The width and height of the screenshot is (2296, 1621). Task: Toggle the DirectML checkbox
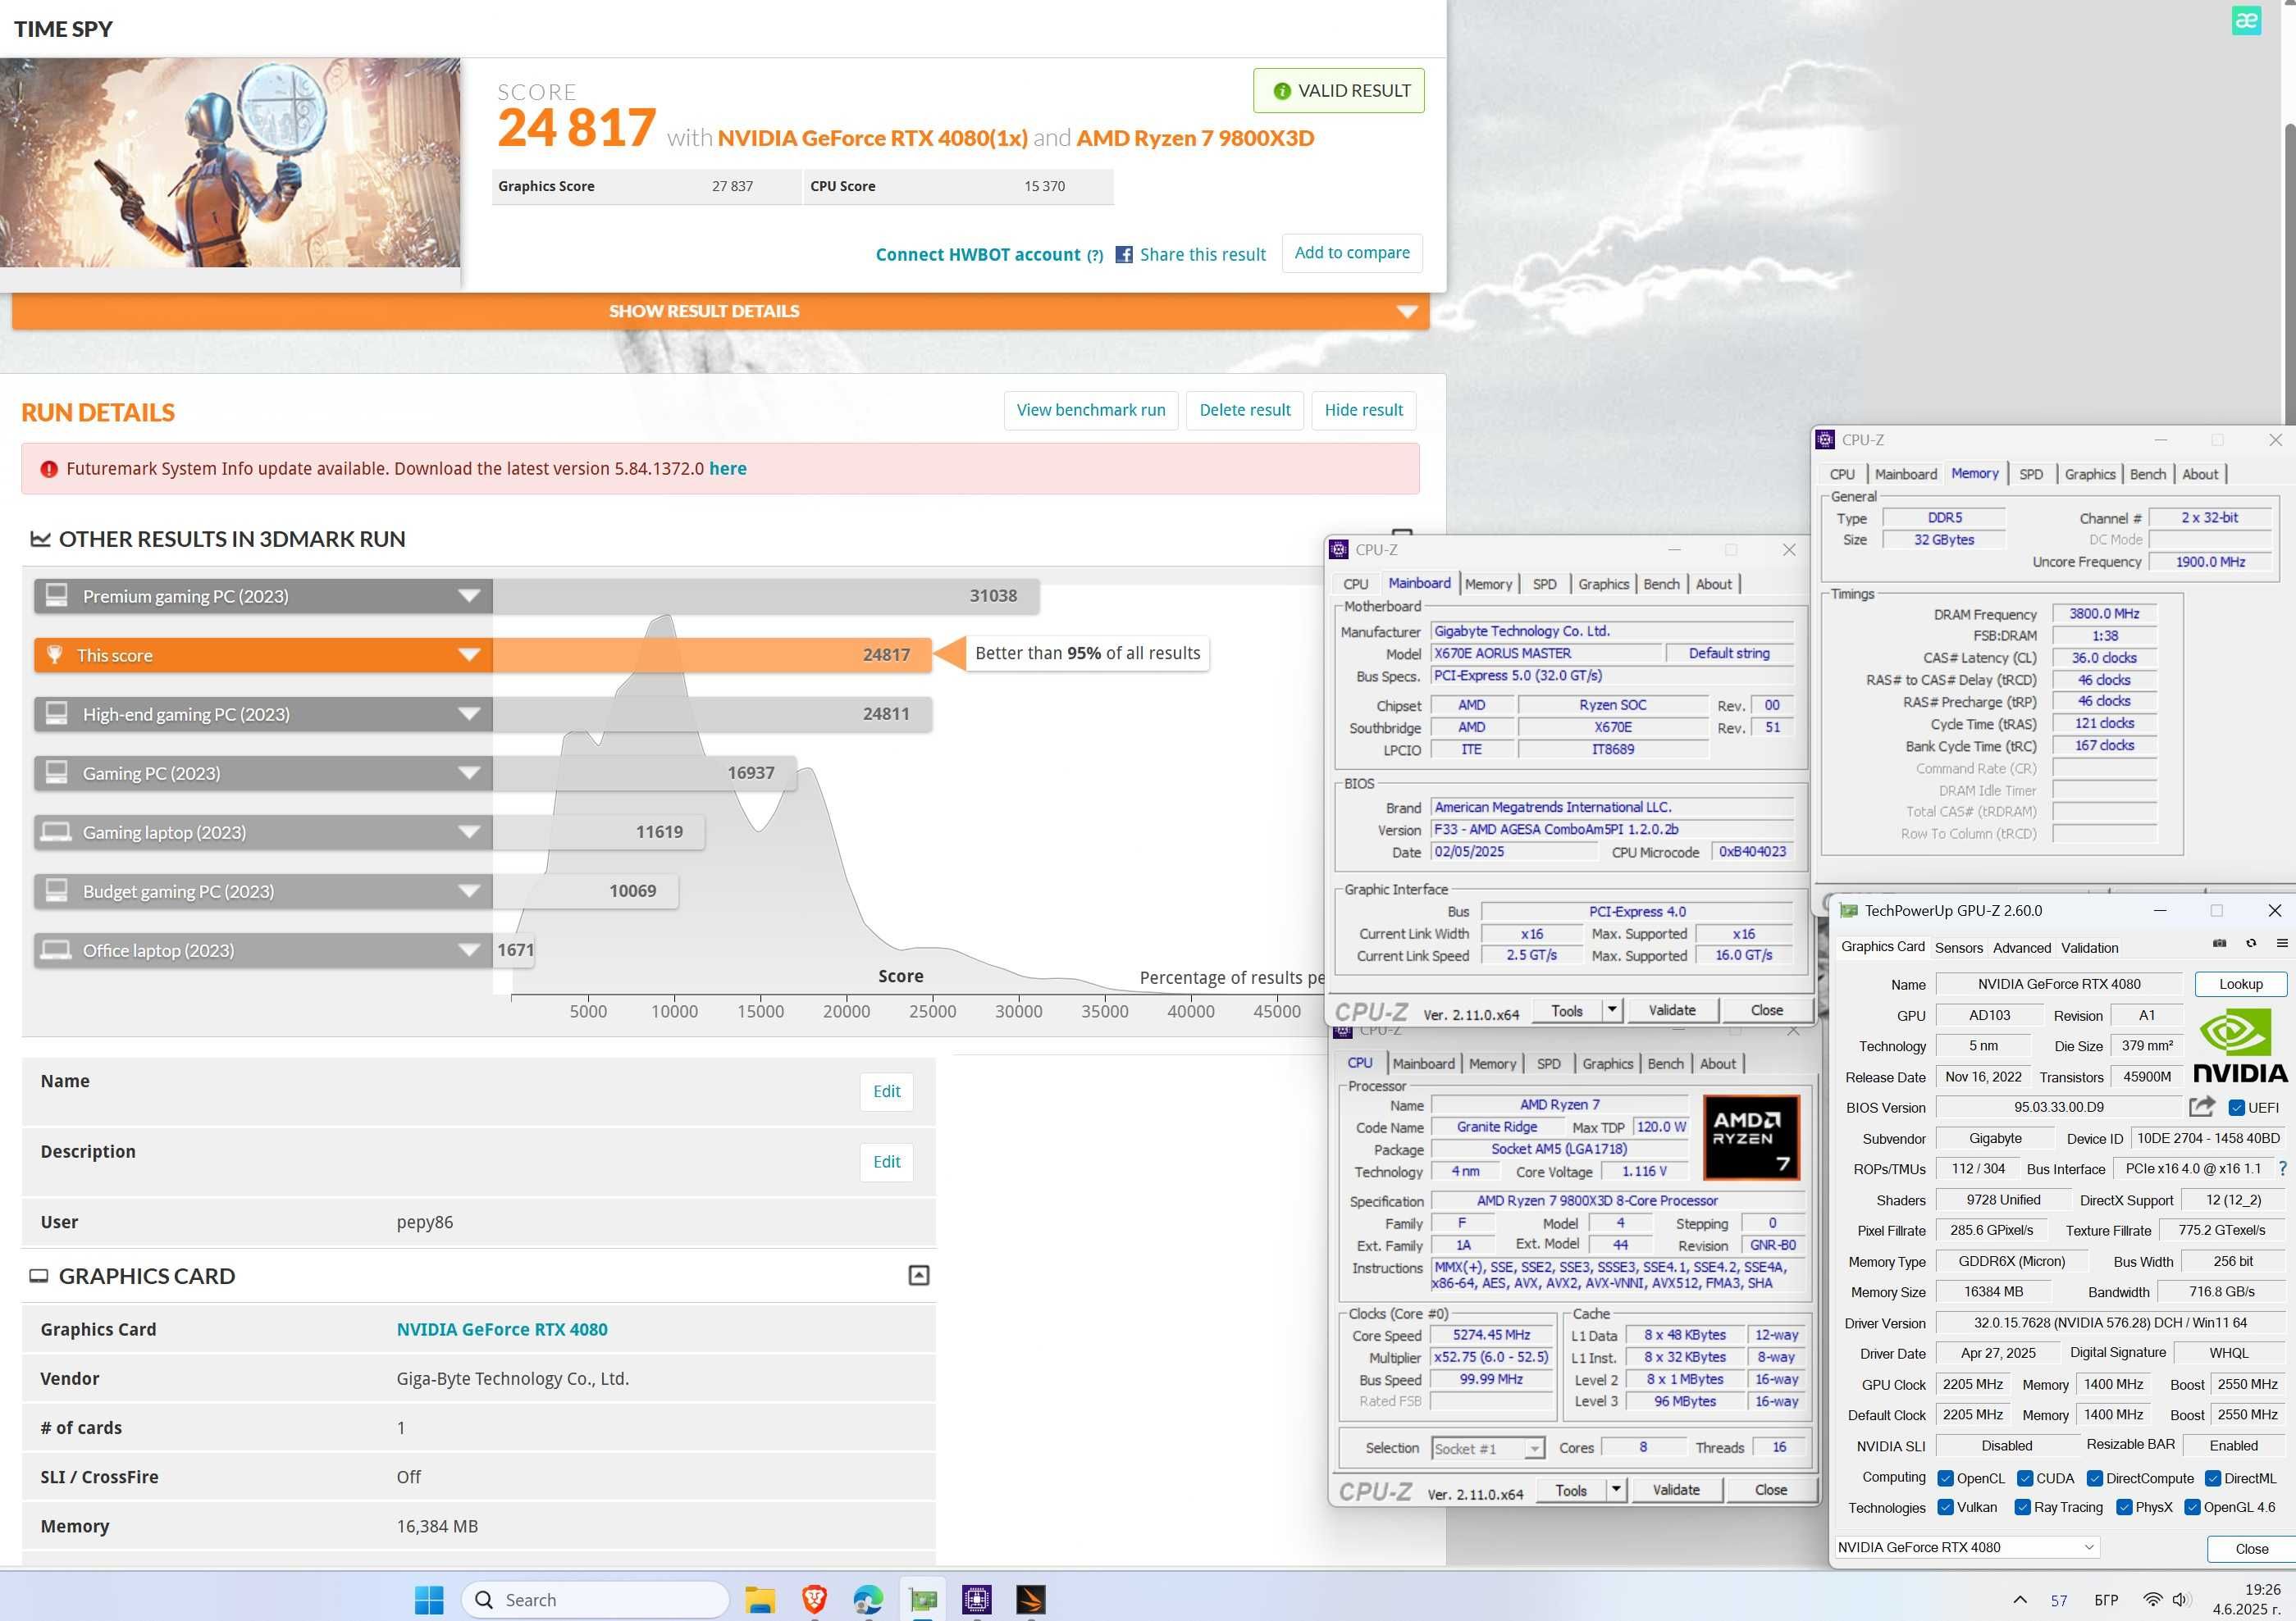(x=2213, y=1478)
